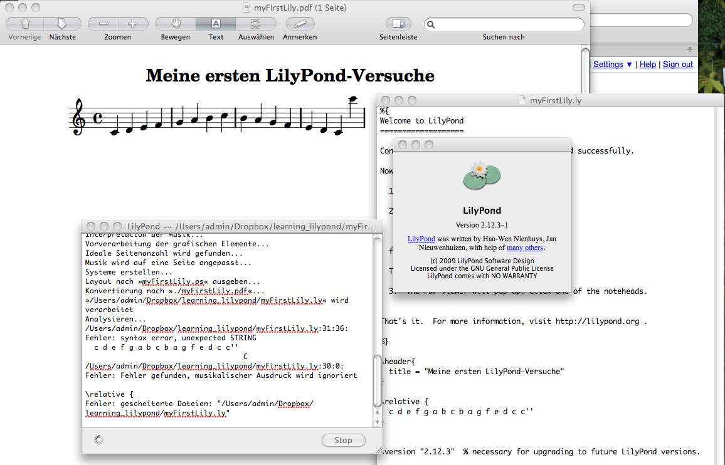
Task: Click the PDF document icon in title bar
Action: [x=247, y=8]
